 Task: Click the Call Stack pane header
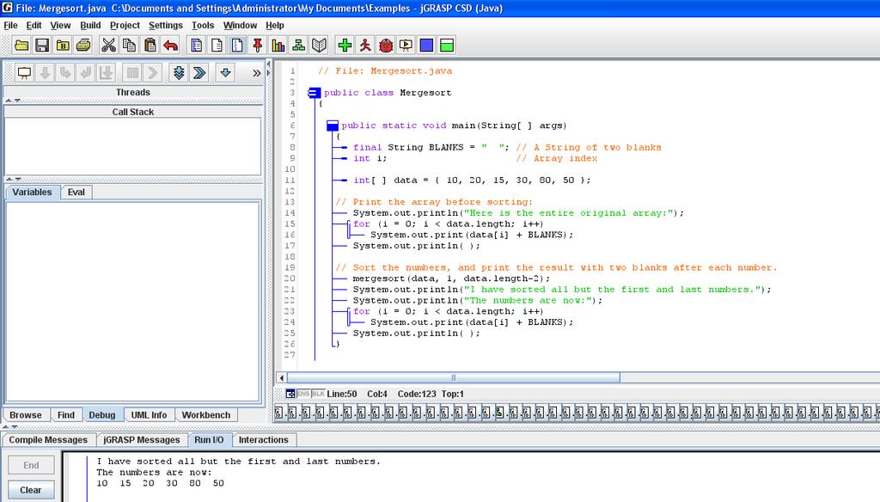[133, 112]
